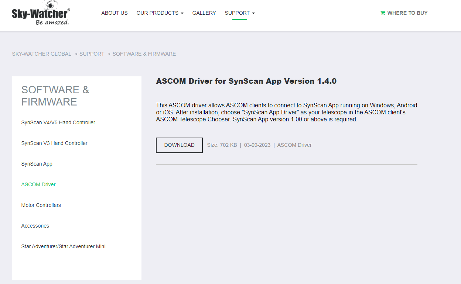Click the Sky-Watcher Global breadcrumb
The image size is (461, 284).
click(x=42, y=54)
